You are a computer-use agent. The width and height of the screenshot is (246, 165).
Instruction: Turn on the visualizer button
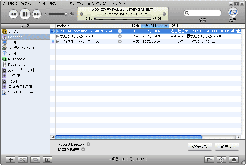[221, 160]
